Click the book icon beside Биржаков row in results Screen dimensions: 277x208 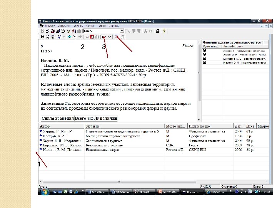tap(41, 145)
